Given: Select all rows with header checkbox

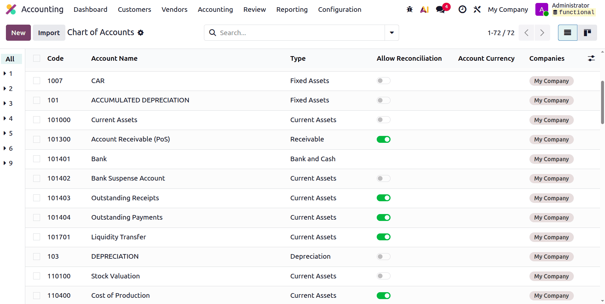Looking at the screenshot, I should (37, 58).
